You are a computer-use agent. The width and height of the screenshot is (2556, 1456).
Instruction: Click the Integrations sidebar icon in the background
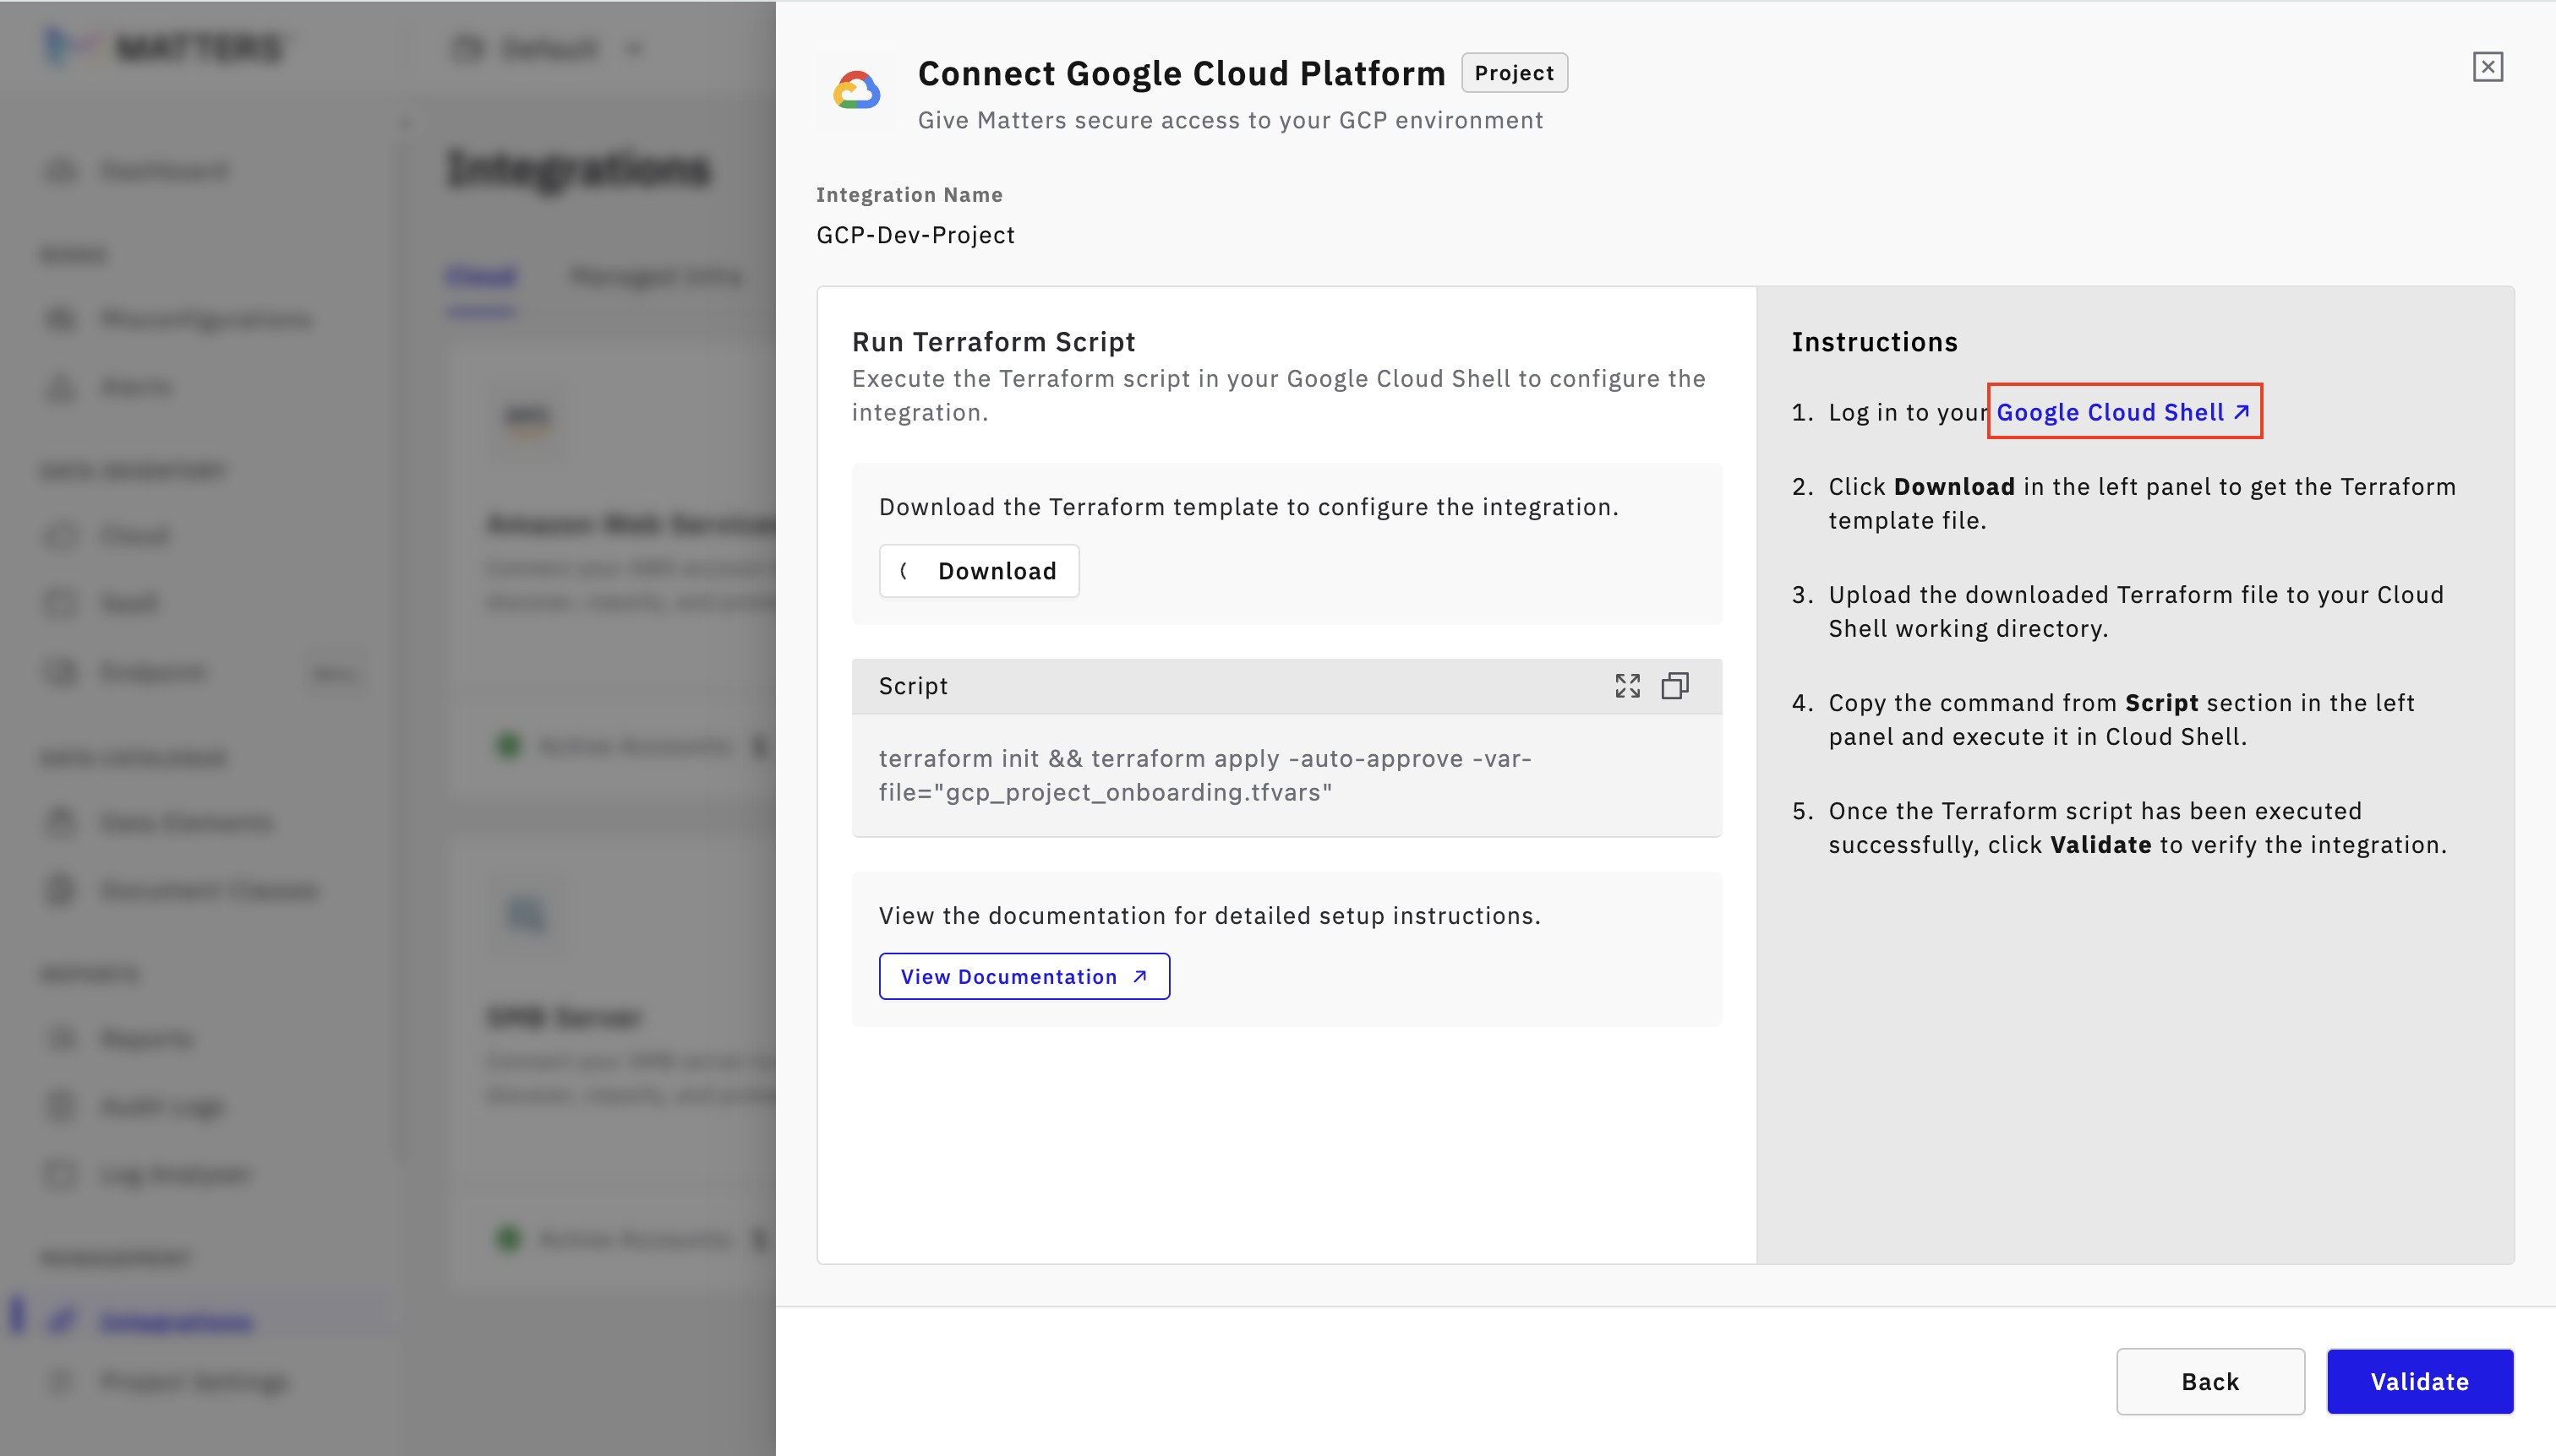pyautogui.click(x=61, y=1322)
